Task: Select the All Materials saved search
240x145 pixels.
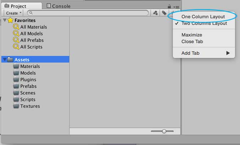Action: click(x=33, y=27)
